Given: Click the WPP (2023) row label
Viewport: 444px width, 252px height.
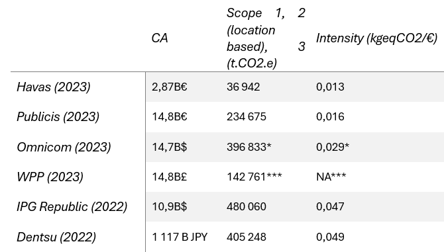Looking at the screenshot, I should point(50,177).
